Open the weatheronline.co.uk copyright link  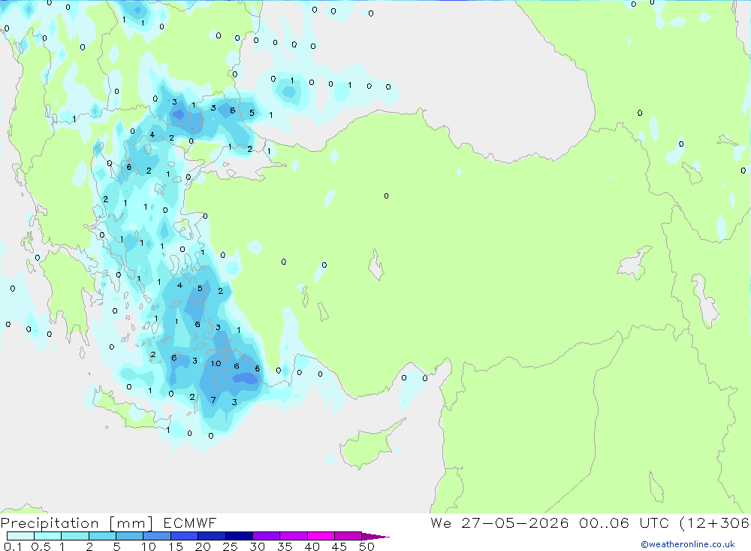click(x=688, y=544)
